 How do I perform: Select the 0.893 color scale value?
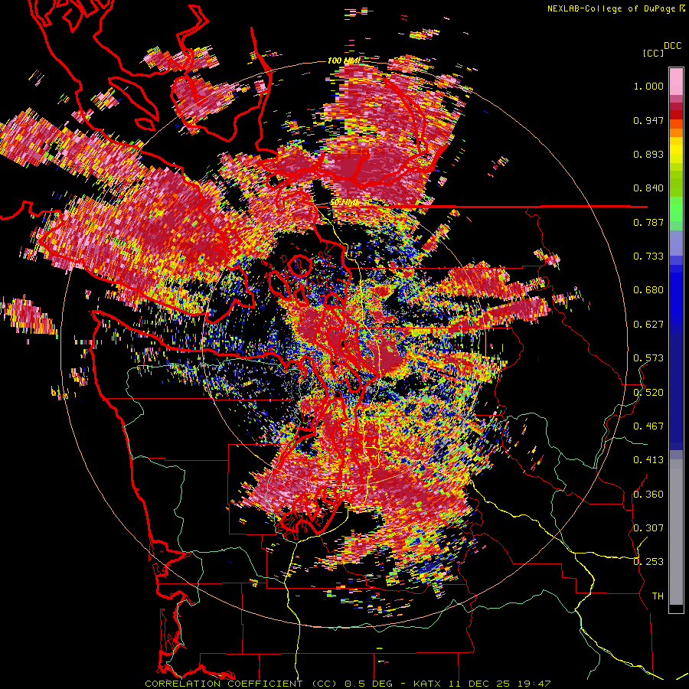[x=648, y=154]
